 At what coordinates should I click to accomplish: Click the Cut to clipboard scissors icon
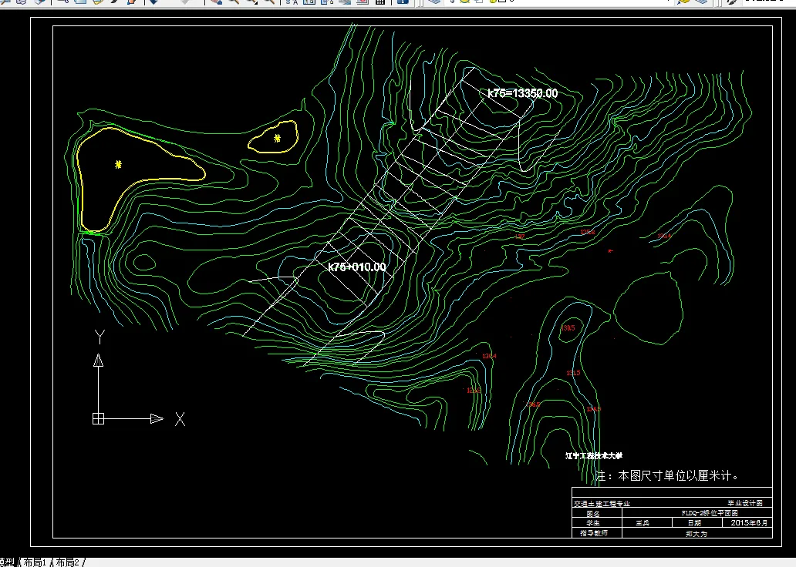coord(64,2)
